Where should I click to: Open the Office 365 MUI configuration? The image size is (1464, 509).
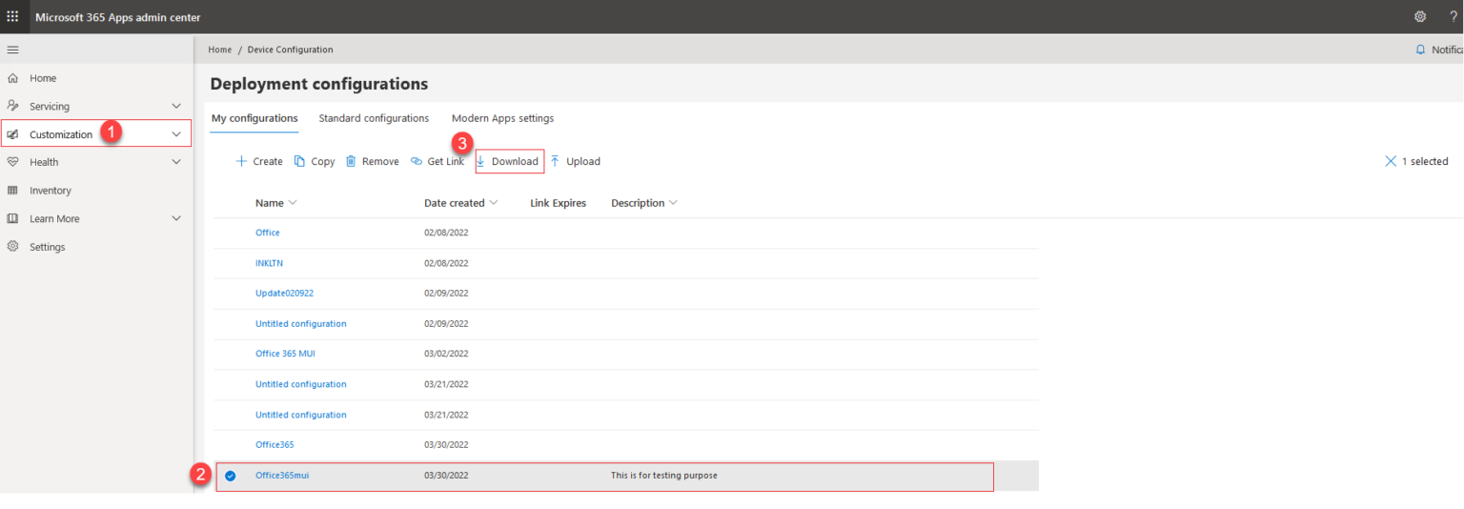285,354
